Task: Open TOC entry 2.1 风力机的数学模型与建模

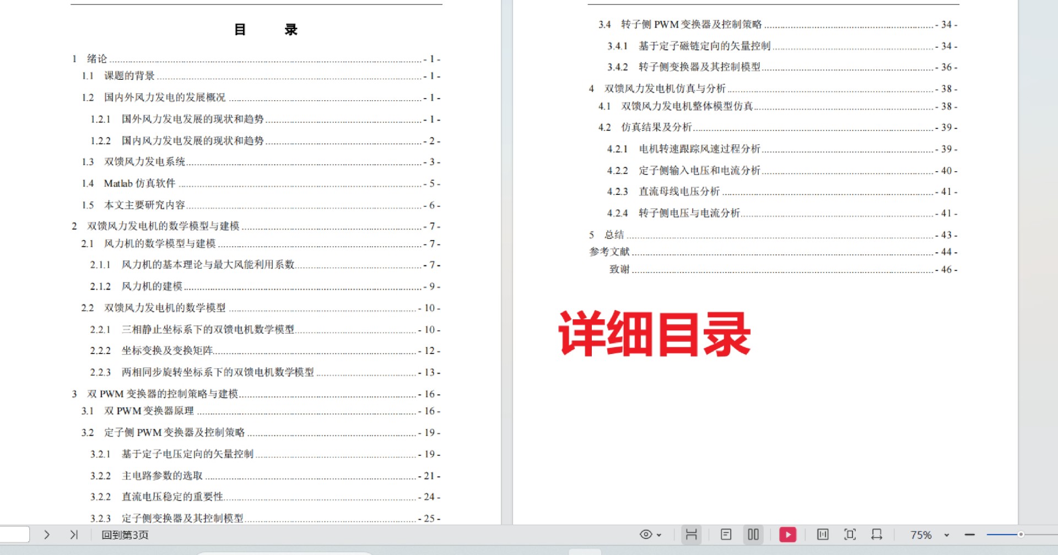Action: coord(261,243)
